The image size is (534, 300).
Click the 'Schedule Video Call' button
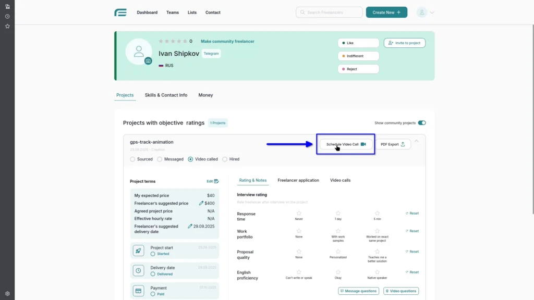point(345,144)
